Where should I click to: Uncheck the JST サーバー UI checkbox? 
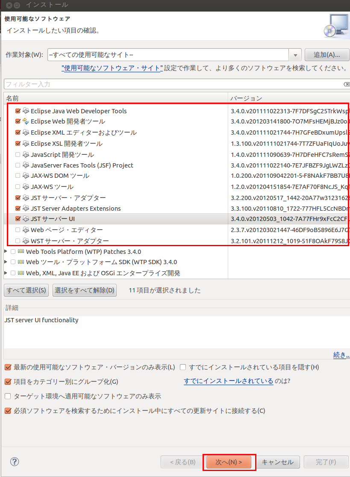(x=18, y=219)
